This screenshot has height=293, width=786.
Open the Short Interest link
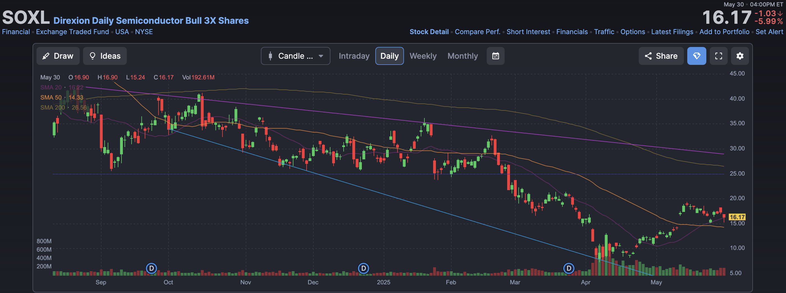click(x=528, y=32)
